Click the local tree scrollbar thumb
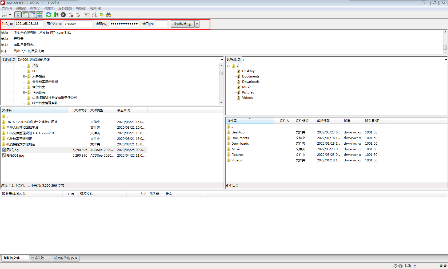Image resolution: width=448 pixels, height=269 pixels. coord(221,73)
